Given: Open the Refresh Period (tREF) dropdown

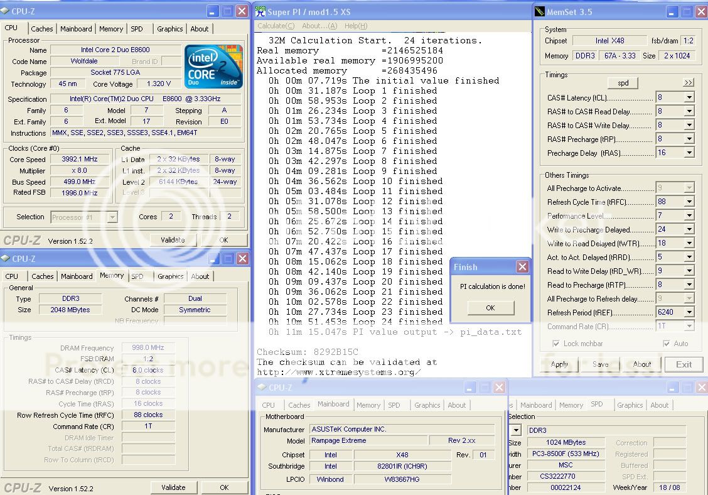Looking at the screenshot, I should pos(689,312).
